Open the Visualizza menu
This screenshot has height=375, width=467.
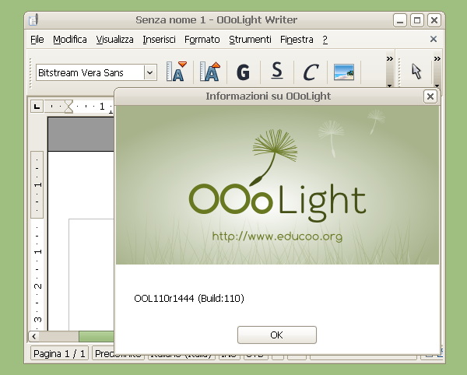coord(114,39)
